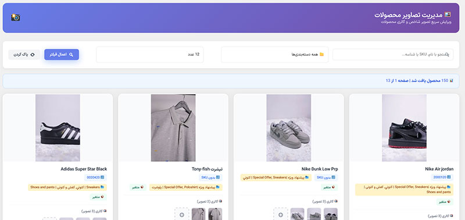Screen dimensions: 465x220
Task: Open Tony-fish t-shirt featured image
Action: tap(173, 128)
